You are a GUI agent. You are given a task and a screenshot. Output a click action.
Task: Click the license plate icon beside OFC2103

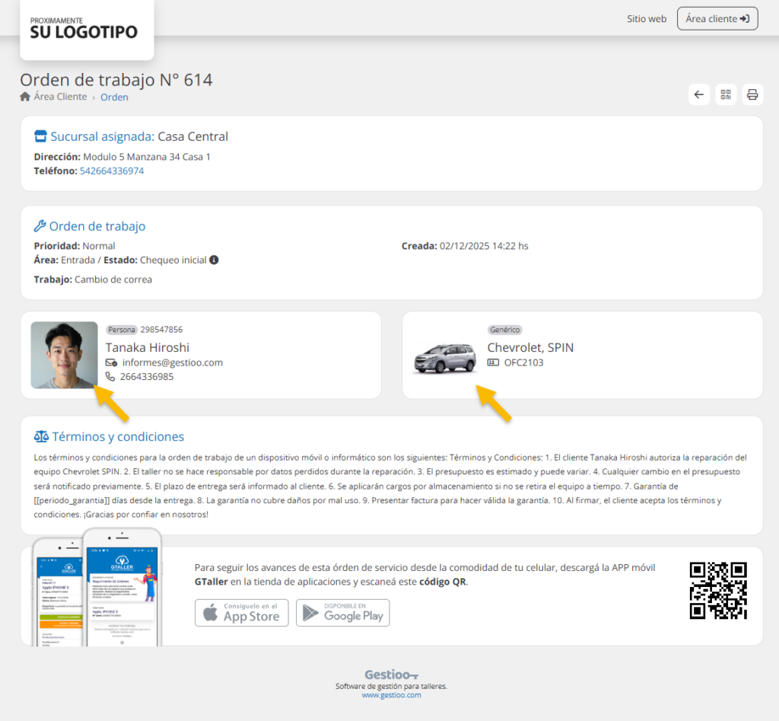tap(493, 362)
